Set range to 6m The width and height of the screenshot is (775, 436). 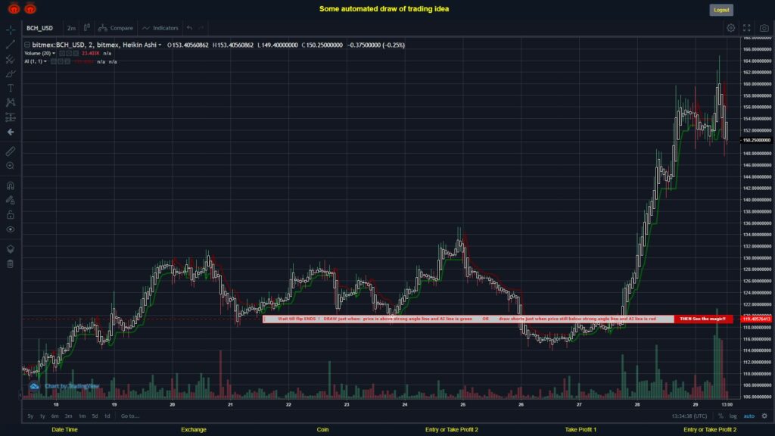click(x=54, y=416)
